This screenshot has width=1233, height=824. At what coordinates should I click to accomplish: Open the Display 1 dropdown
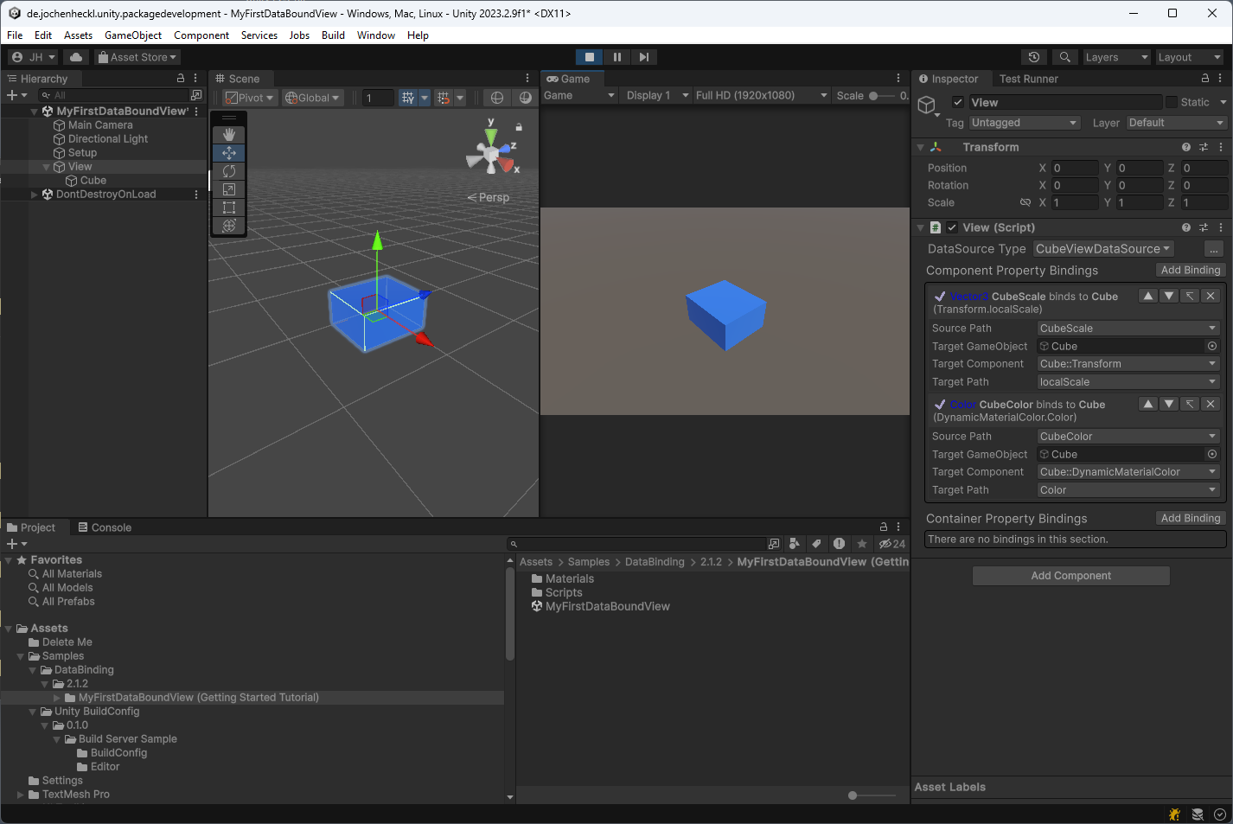click(658, 95)
